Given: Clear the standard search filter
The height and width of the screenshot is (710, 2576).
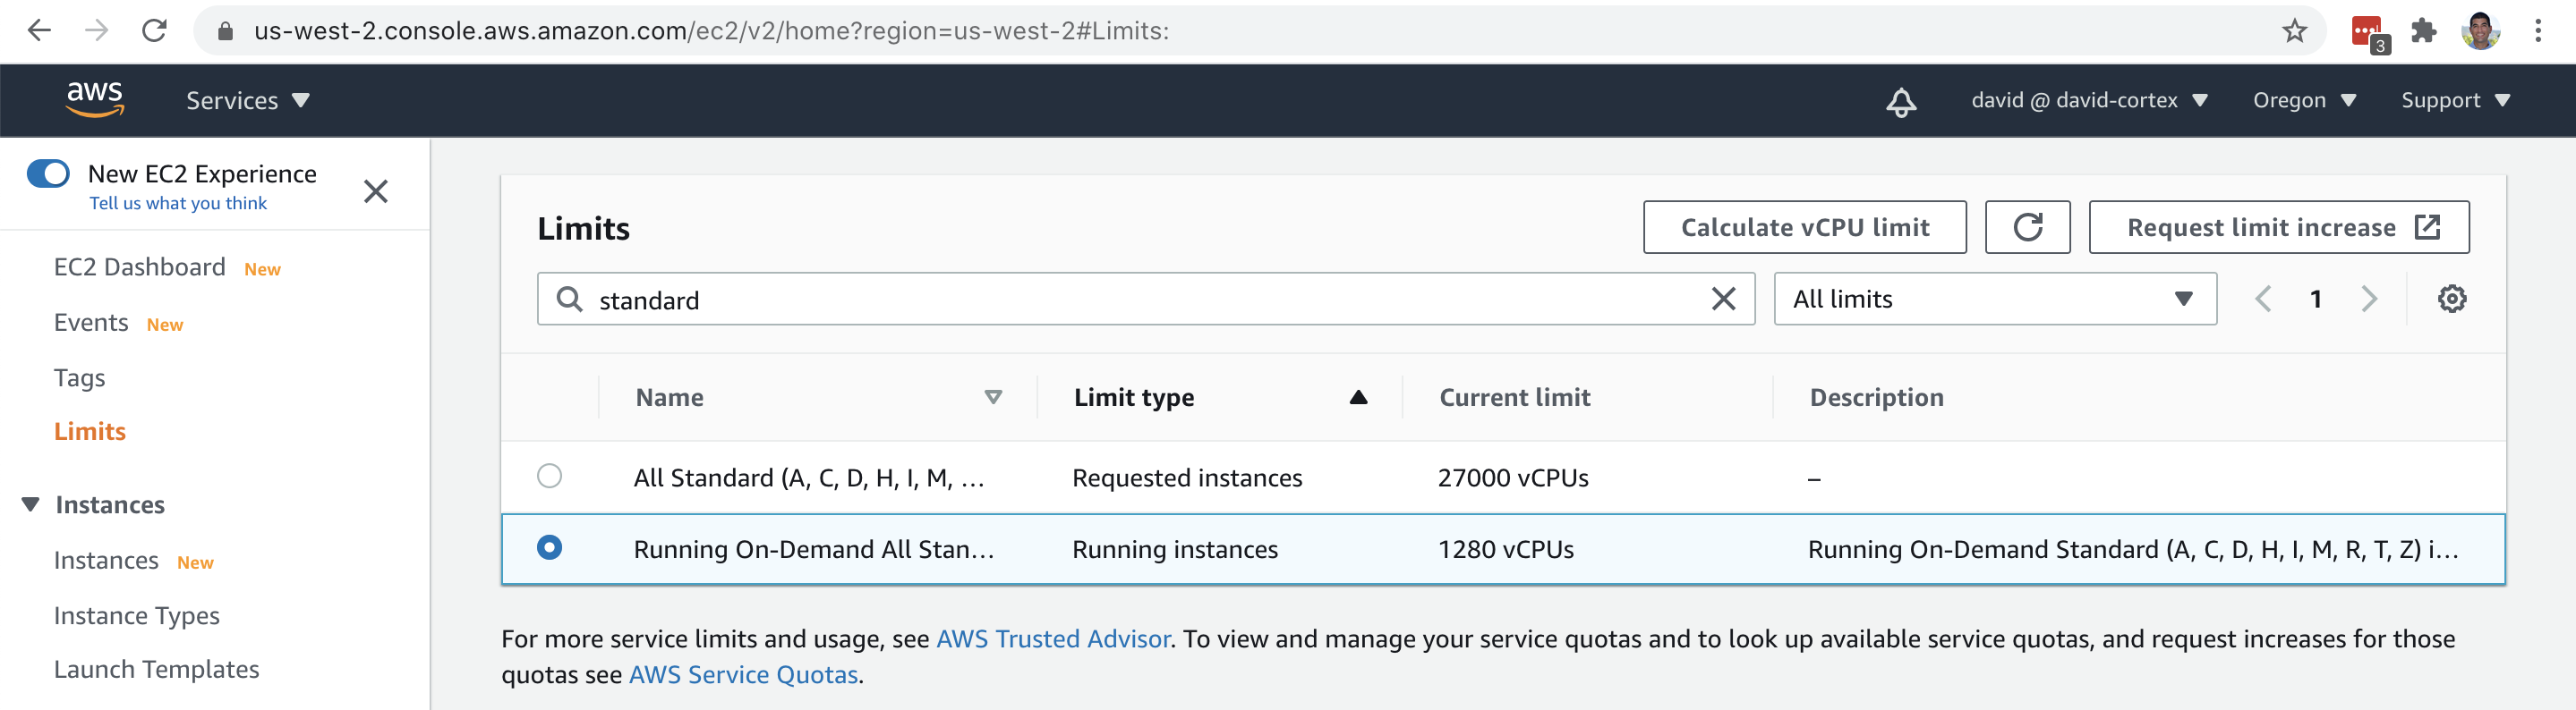Looking at the screenshot, I should coord(1723,299).
